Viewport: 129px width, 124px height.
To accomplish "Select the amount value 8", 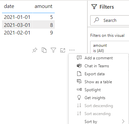I will pyautogui.click(x=51, y=25).
